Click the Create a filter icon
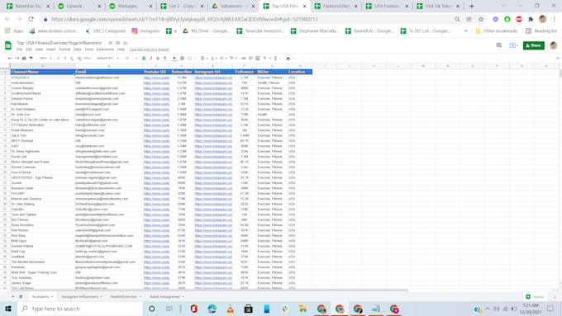 coord(264,58)
